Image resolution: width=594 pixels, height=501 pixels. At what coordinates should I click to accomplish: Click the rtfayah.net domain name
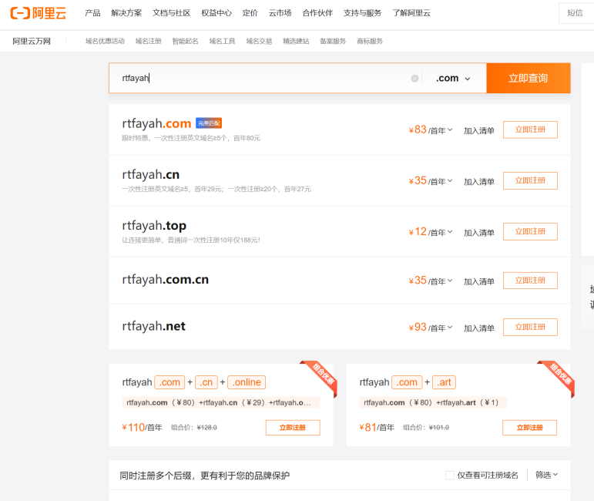click(x=154, y=326)
